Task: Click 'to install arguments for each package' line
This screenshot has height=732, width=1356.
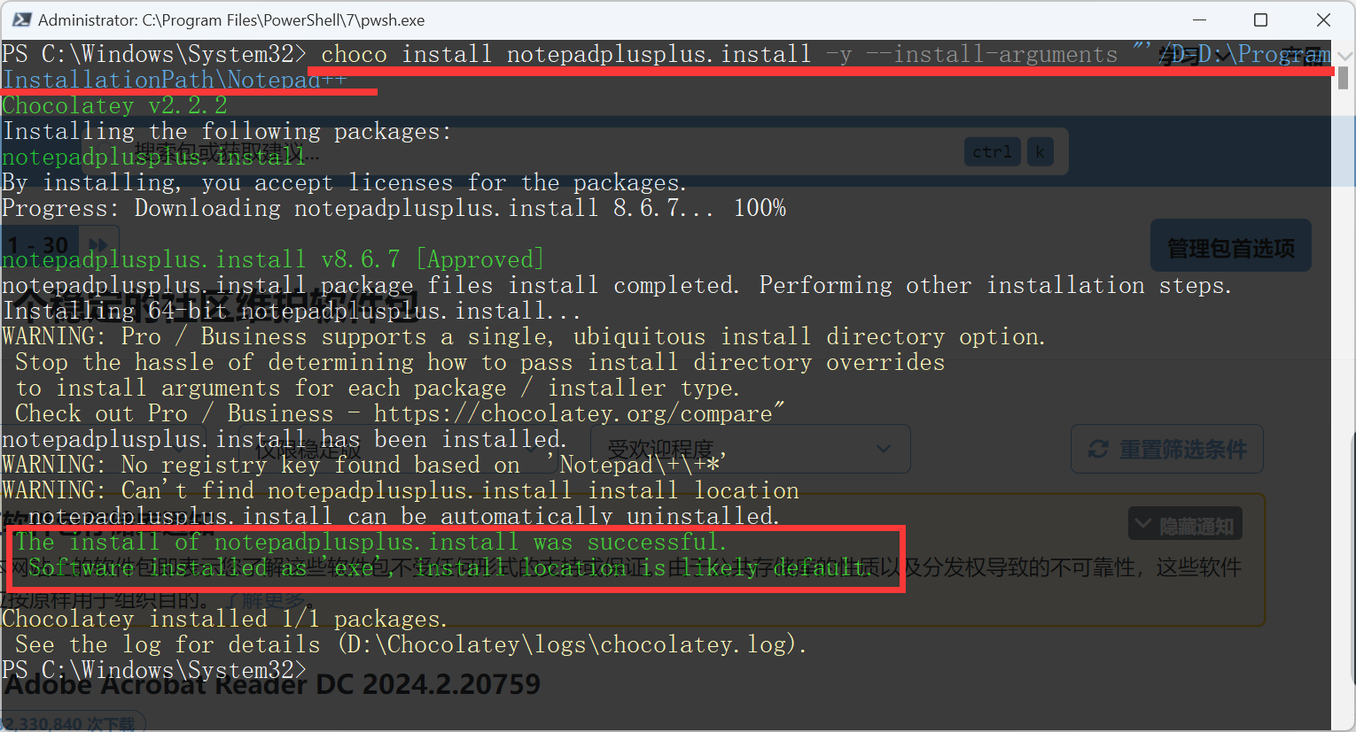Action: click(378, 388)
